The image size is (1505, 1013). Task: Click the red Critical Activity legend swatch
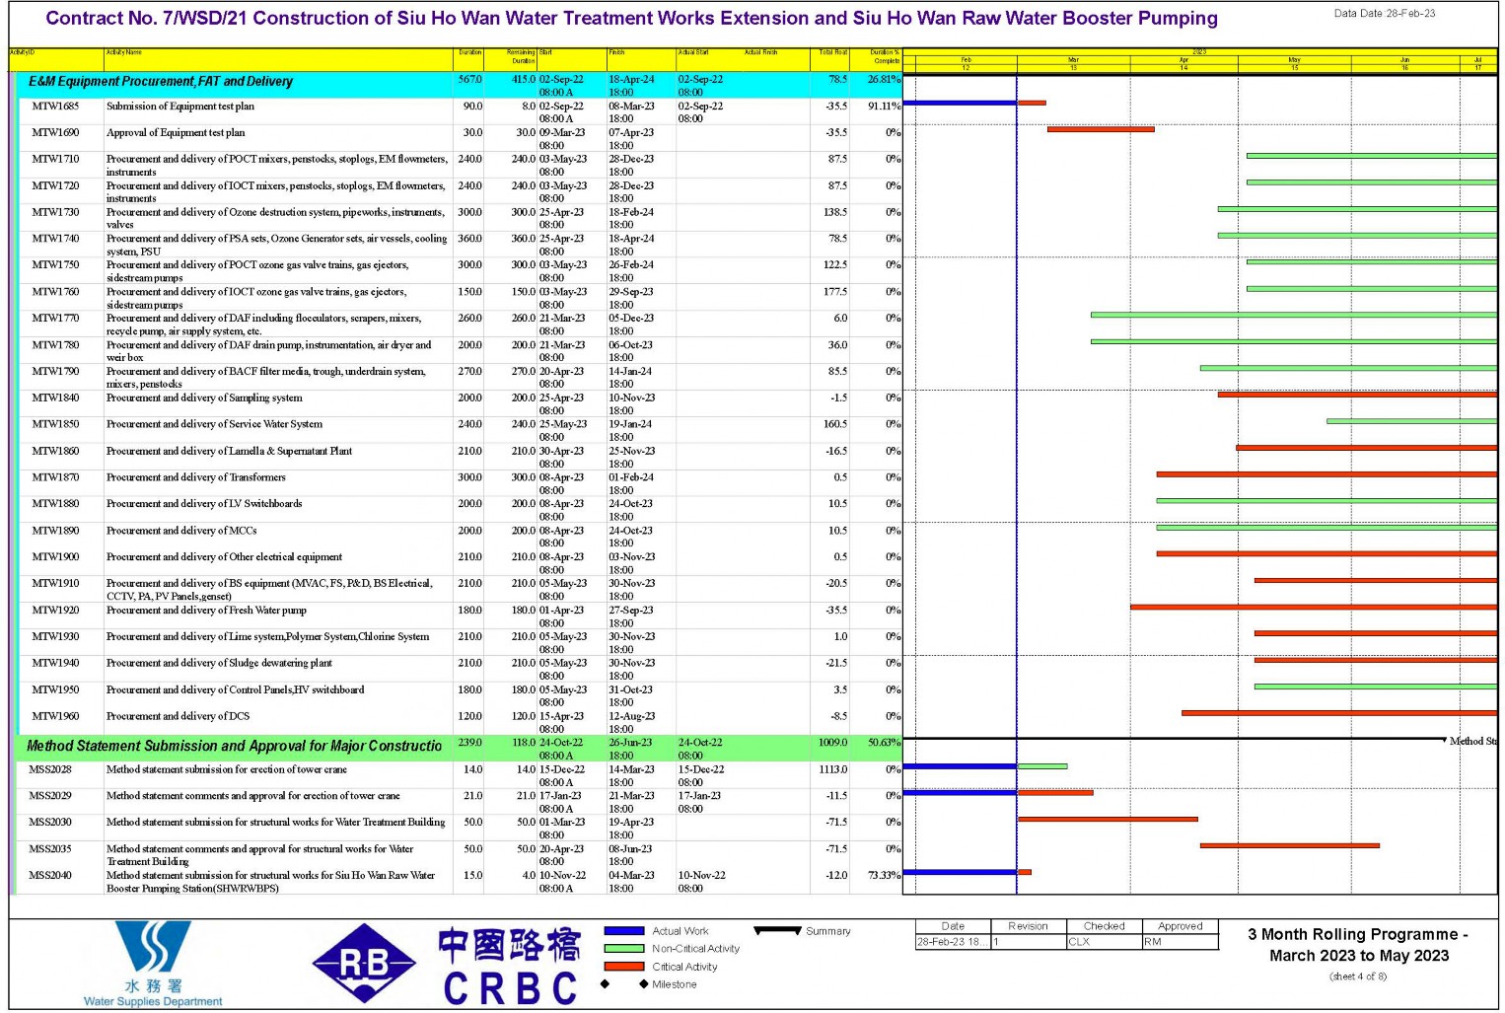[x=623, y=967]
